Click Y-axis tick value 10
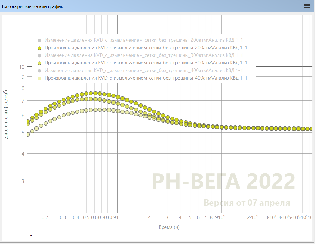315x244 pixels. (x=22, y=67)
